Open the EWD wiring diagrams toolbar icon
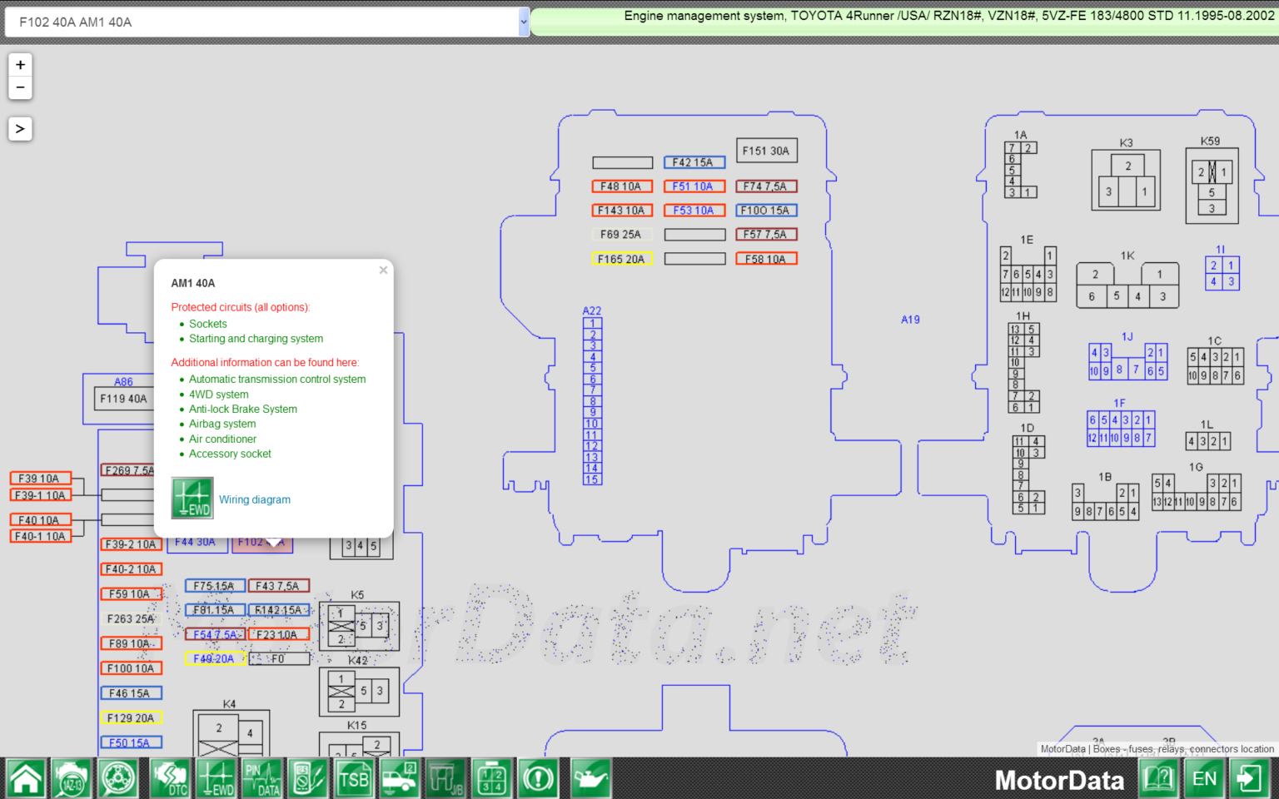 pos(216,779)
